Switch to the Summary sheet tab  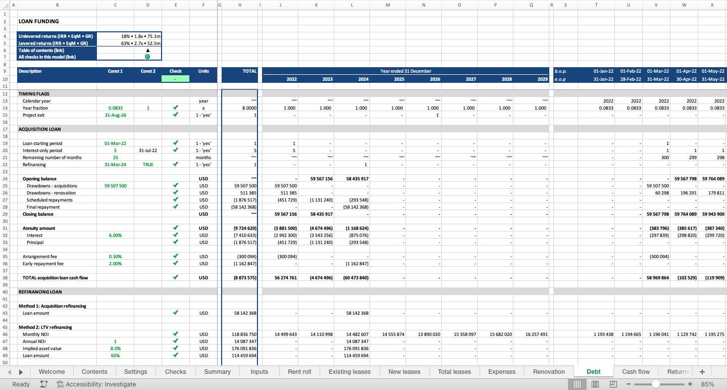(x=217, y=372)
